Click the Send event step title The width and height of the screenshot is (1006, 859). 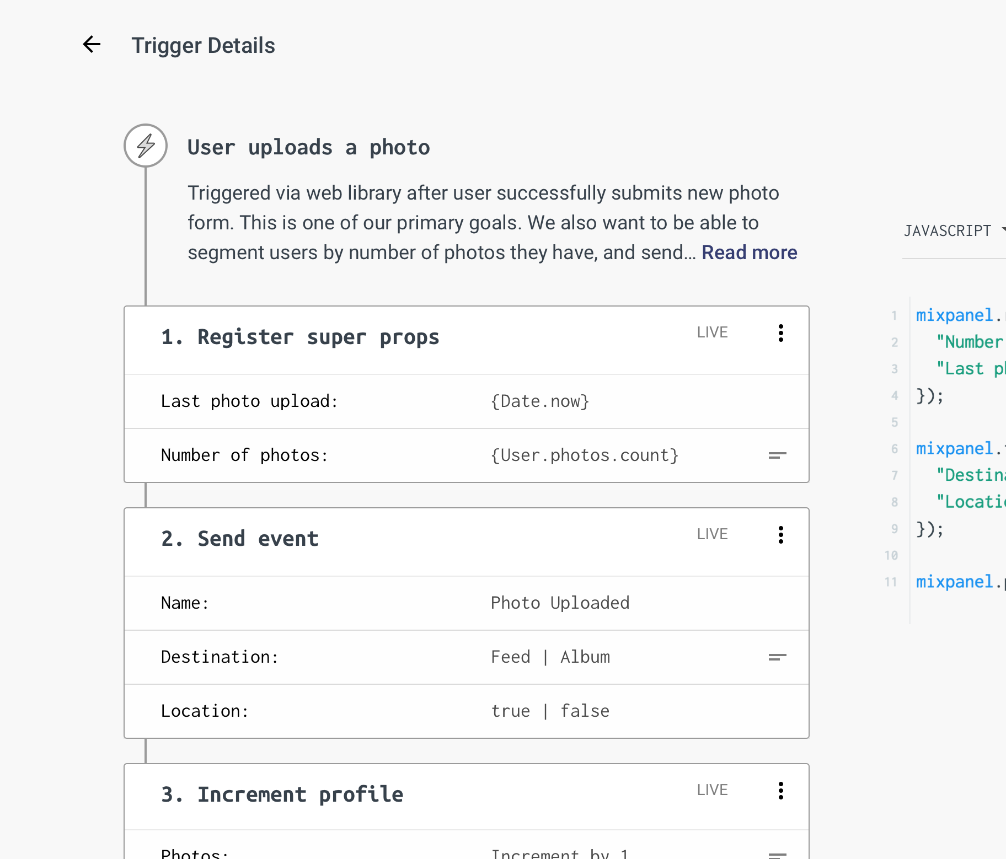(x=240, y=539)
